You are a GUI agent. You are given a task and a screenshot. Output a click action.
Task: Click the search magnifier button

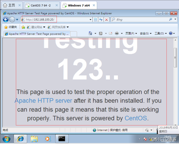(x=171, y=19)
